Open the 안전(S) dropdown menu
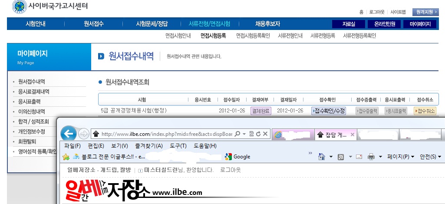This screenshot has width=445, height=204. (x=431, y=157)
